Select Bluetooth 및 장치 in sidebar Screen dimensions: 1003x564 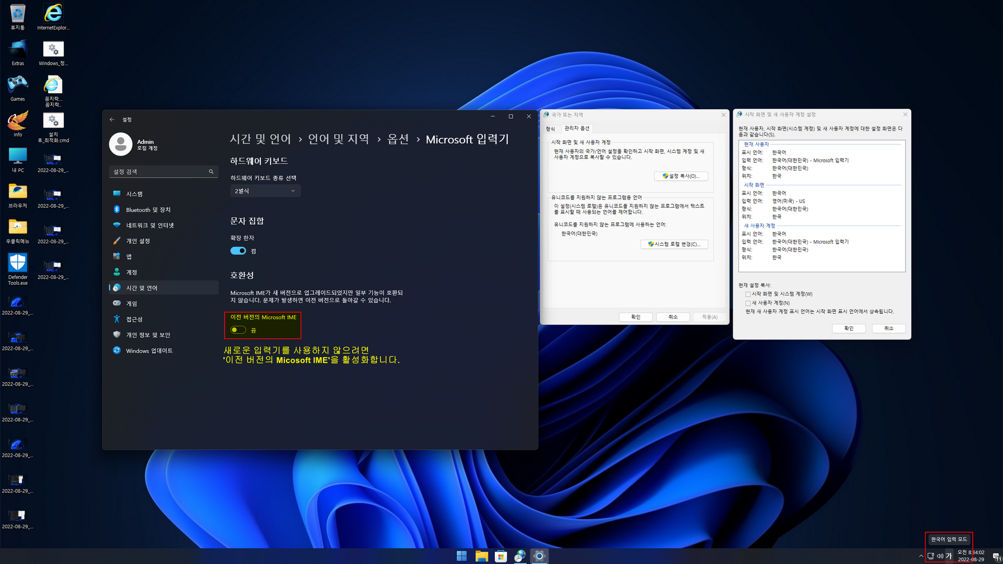(163, 209)
